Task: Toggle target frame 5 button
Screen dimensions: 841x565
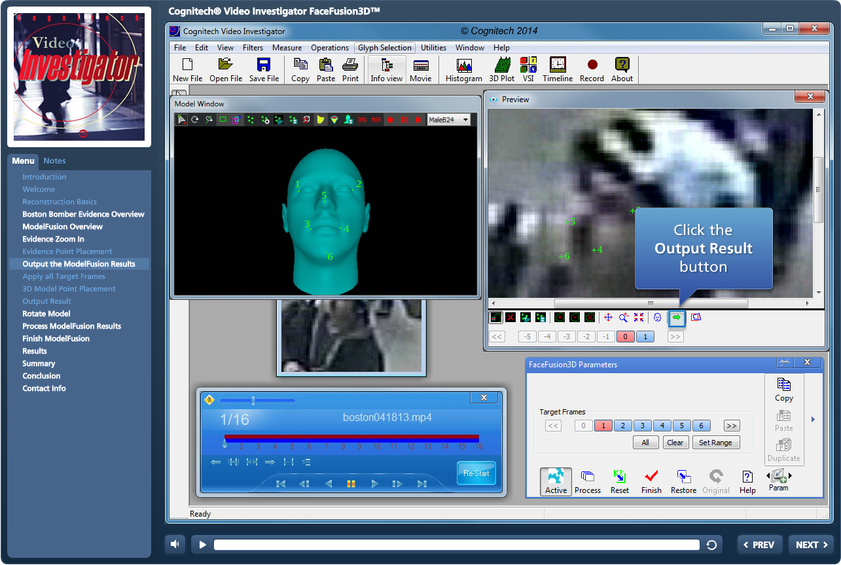Action: (x=682, y=426)
